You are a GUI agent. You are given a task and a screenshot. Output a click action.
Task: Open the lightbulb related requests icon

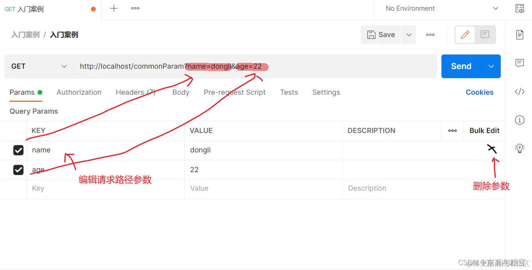520,148
